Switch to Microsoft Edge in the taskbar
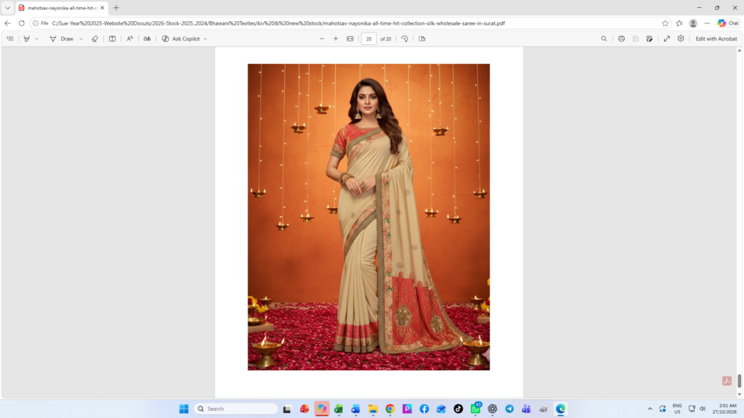Screen dimensions: 744x418 (x=561, y=409)
